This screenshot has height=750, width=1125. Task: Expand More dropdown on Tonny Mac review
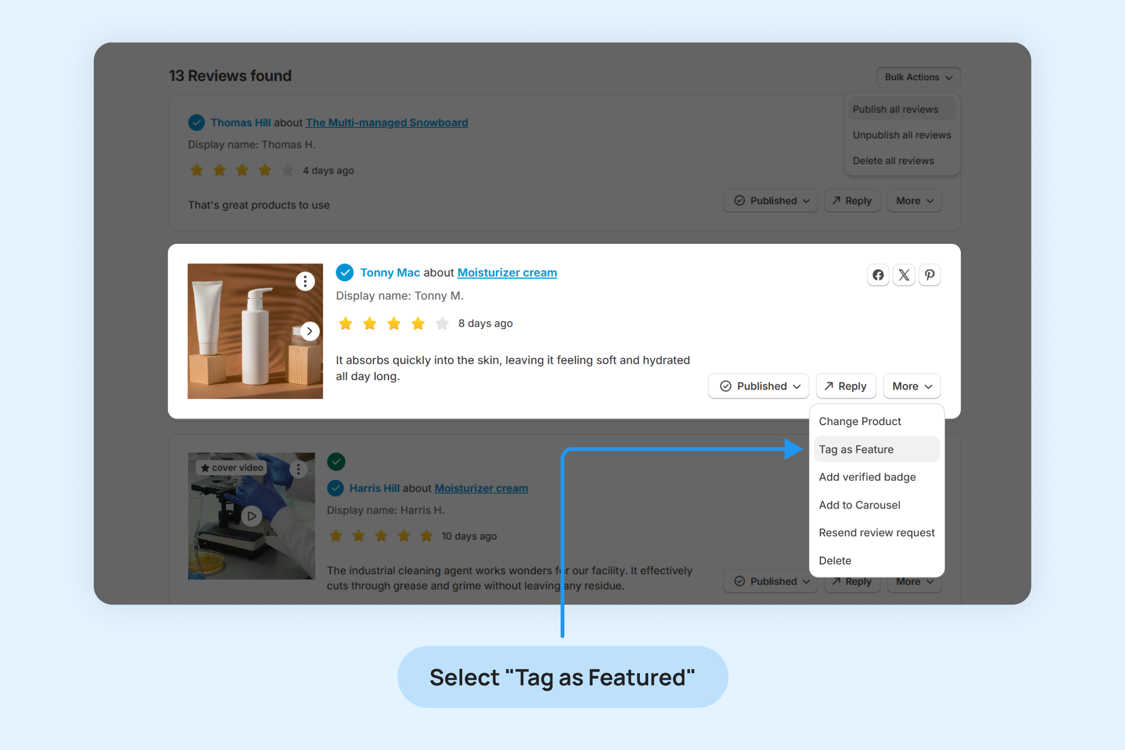click(912, 386)
